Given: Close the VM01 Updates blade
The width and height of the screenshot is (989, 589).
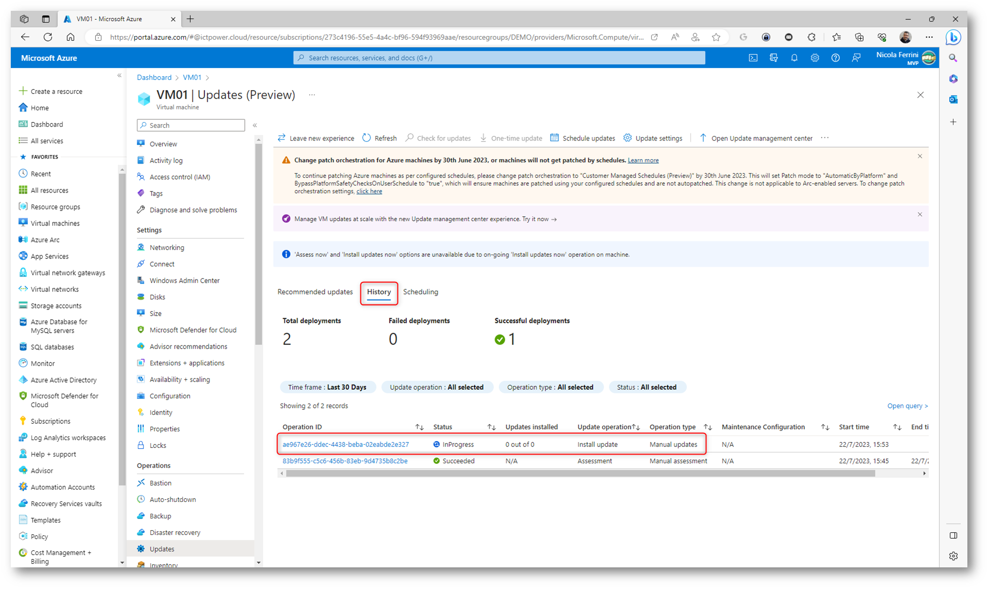Looking at the screenshot, I should pos(921,95).
